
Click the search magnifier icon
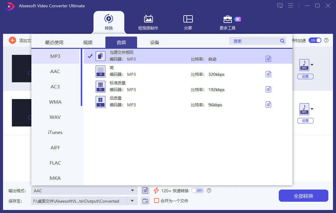pyautogui.click(x=282, y=41)
